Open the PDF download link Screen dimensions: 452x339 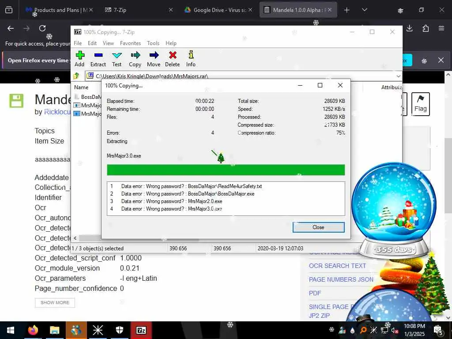tap(315, 293)
